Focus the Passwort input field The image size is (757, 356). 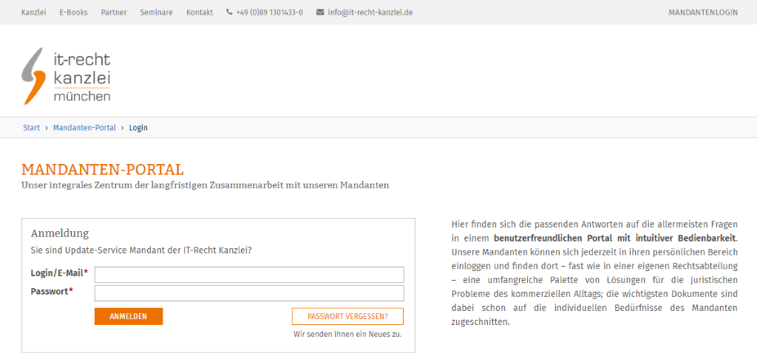click(249, 292)
